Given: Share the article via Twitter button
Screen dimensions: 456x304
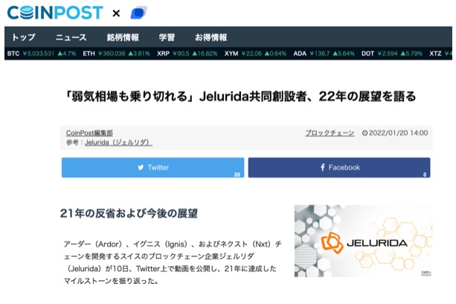Looking at the screenshot, I should click(152, 168).
